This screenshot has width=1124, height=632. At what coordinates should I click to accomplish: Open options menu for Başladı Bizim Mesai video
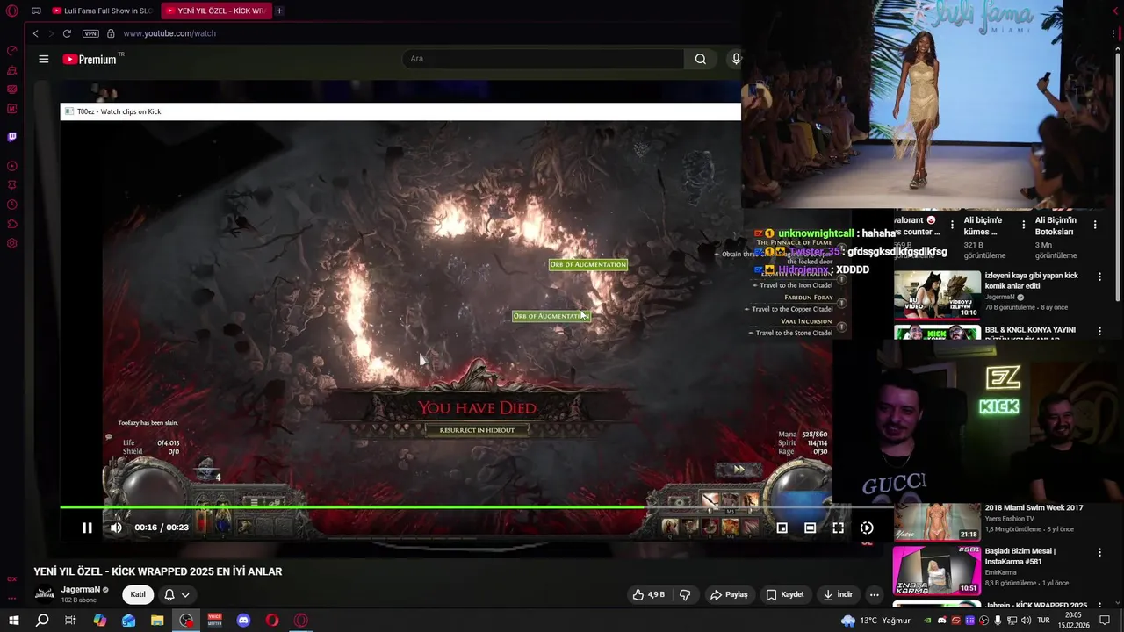tap(1099, 552)
